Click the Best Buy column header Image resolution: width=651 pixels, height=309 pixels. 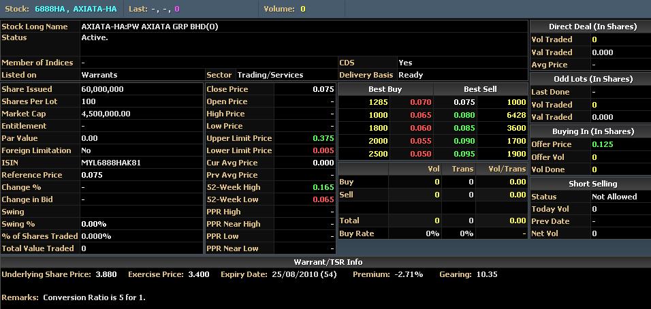[x=385, y=89]
